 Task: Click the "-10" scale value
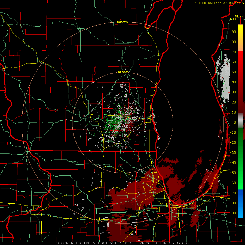pyautogui.click(x=233, y=133)
